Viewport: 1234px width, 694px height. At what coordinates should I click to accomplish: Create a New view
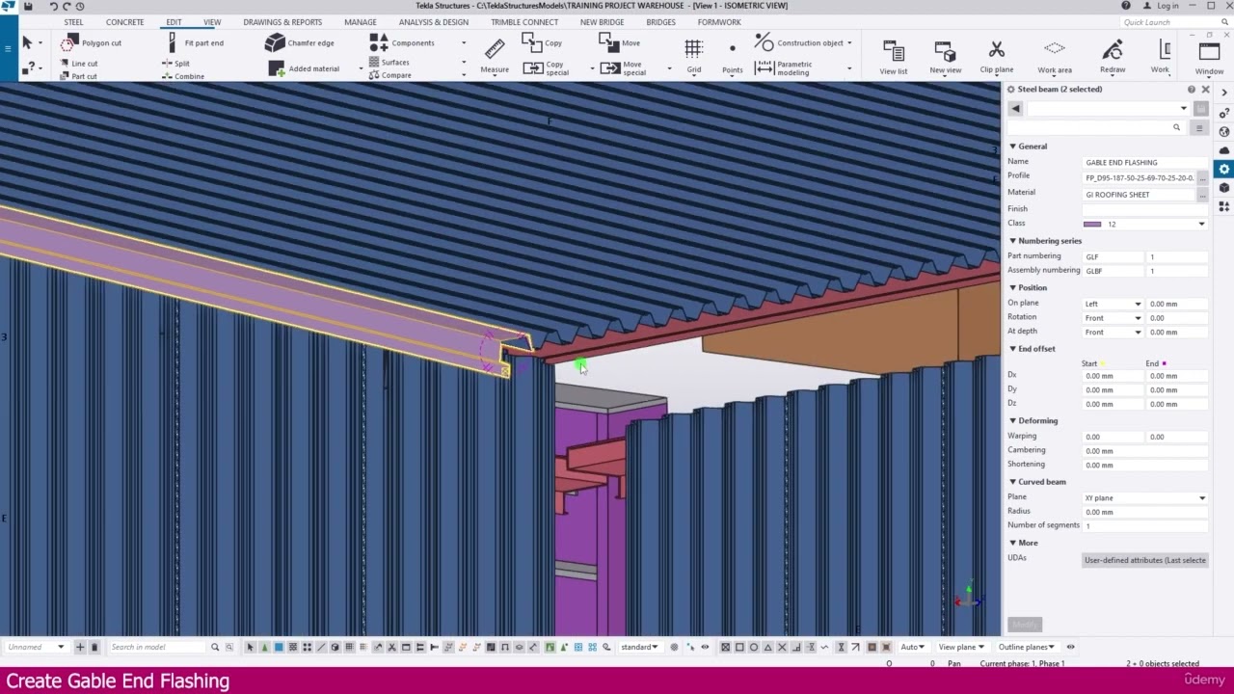click(x=945, y=57)
